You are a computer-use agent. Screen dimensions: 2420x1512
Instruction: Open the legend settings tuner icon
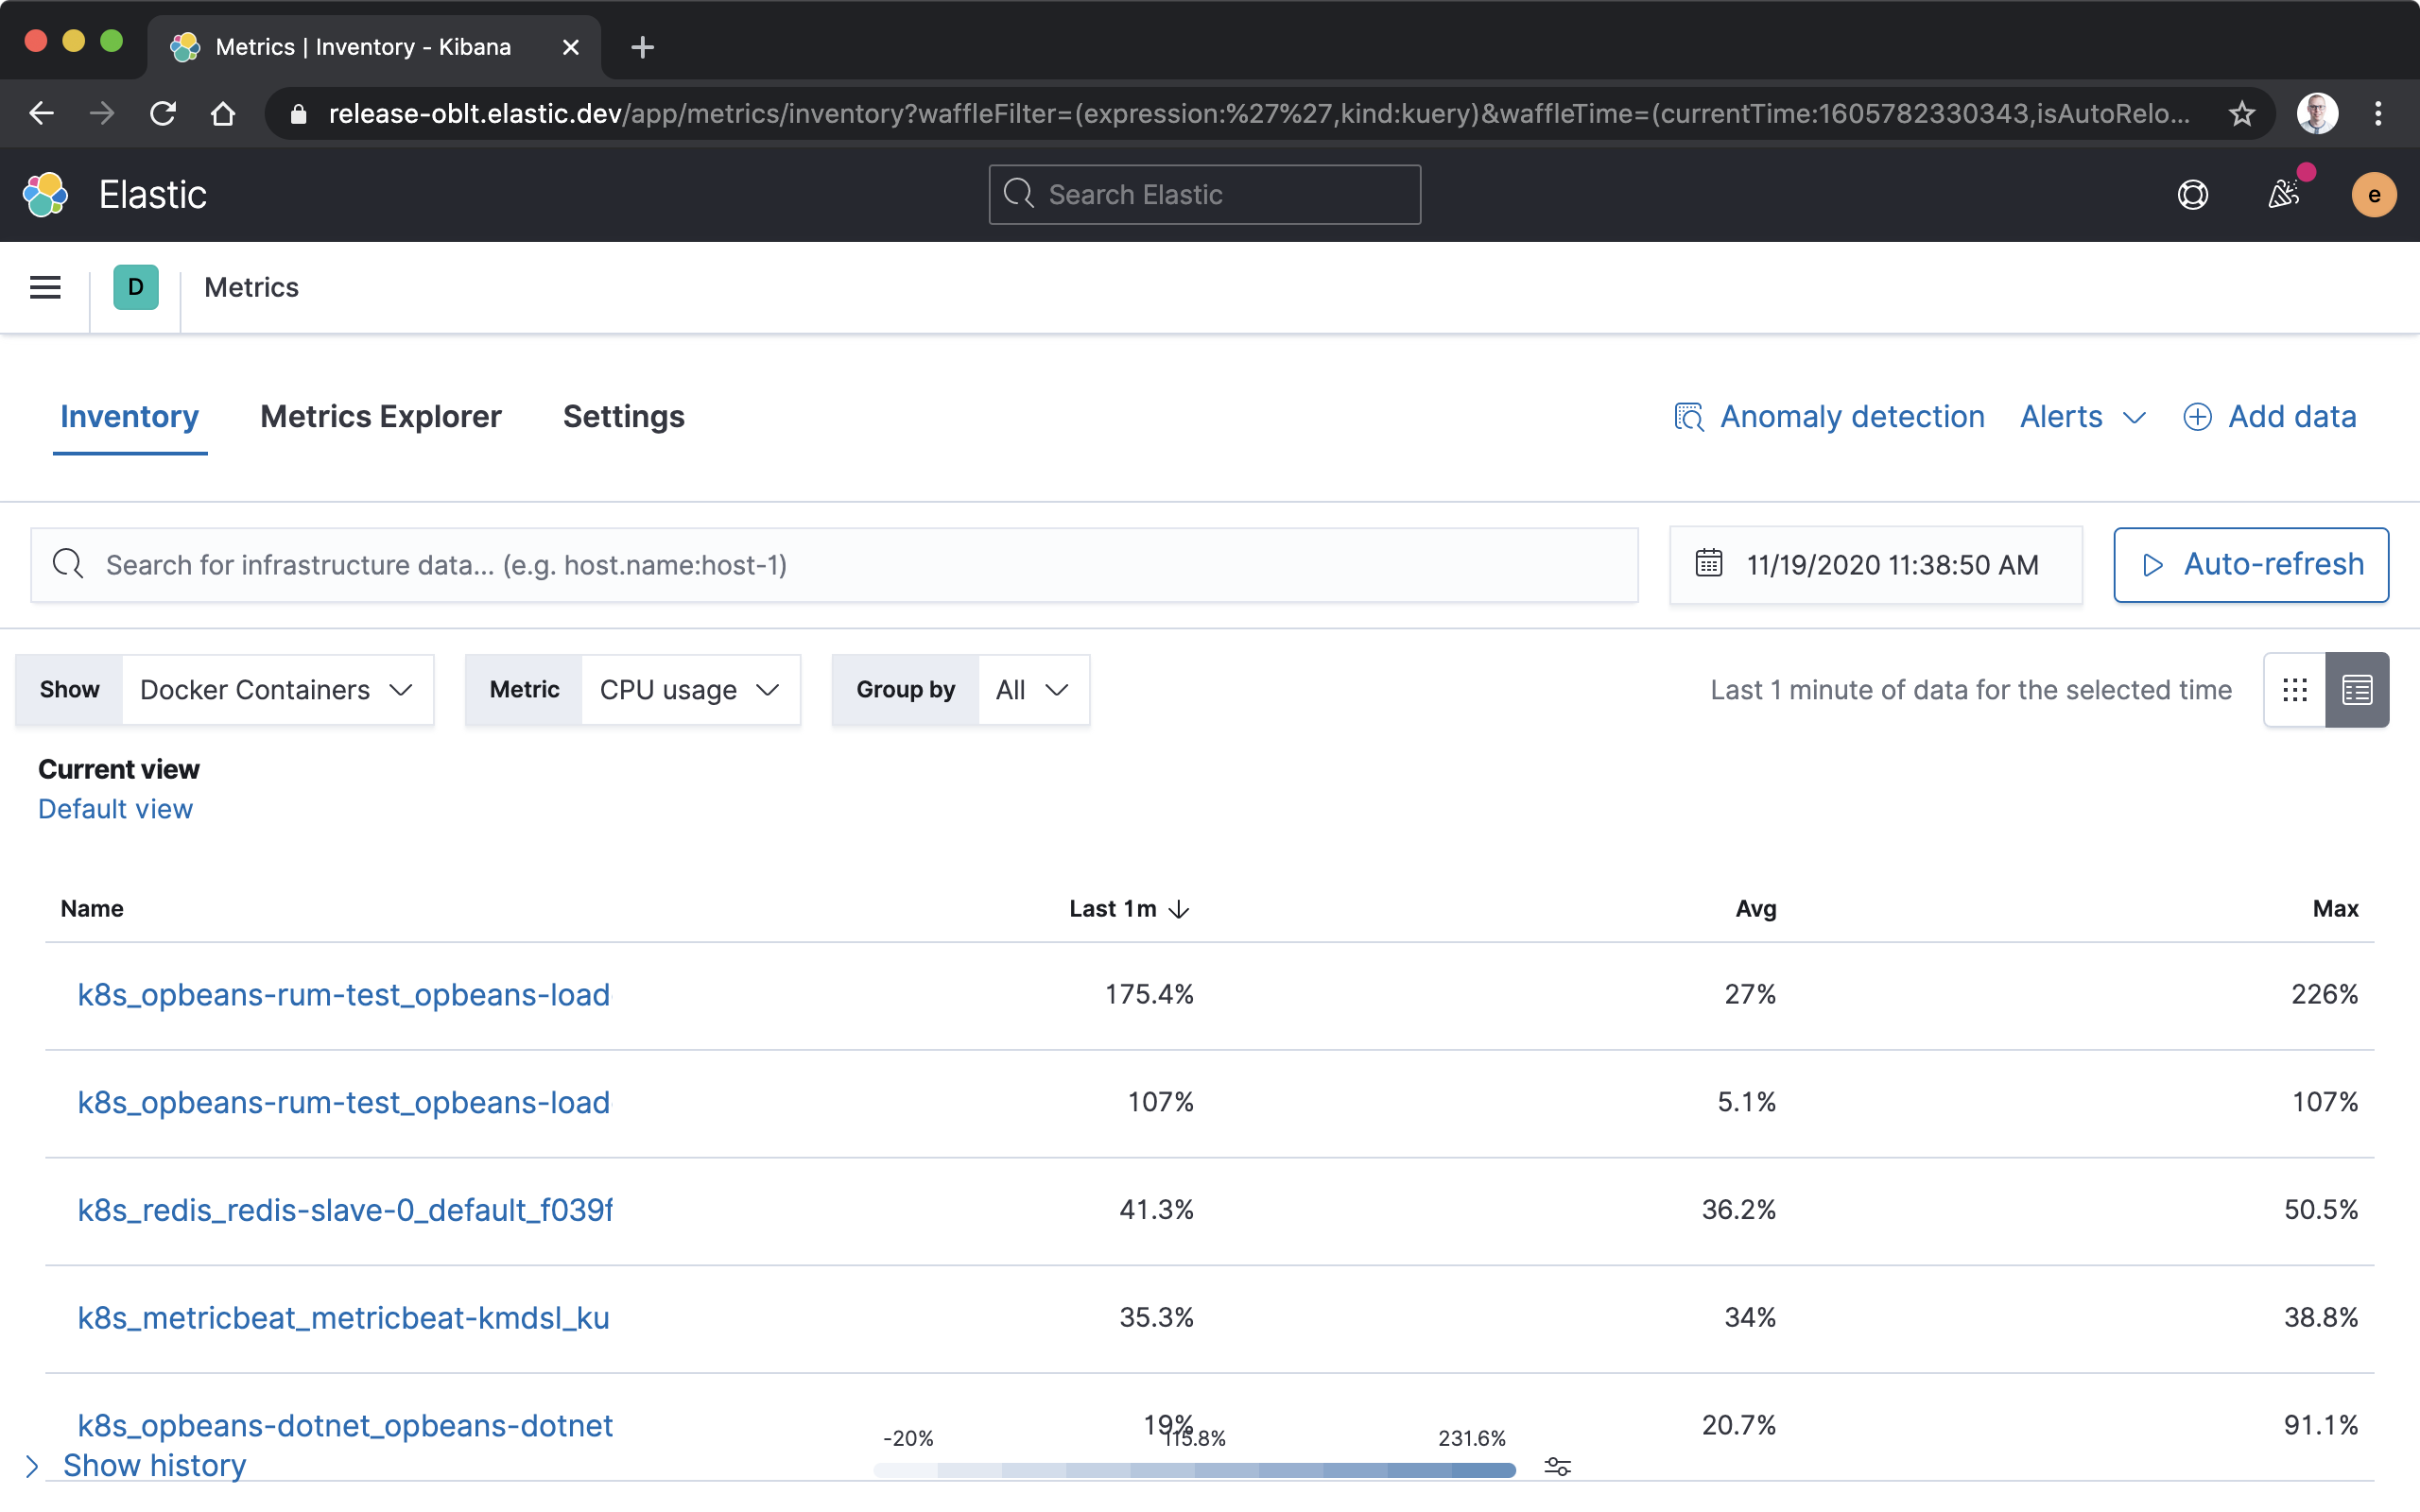tap(1557, 1466)
